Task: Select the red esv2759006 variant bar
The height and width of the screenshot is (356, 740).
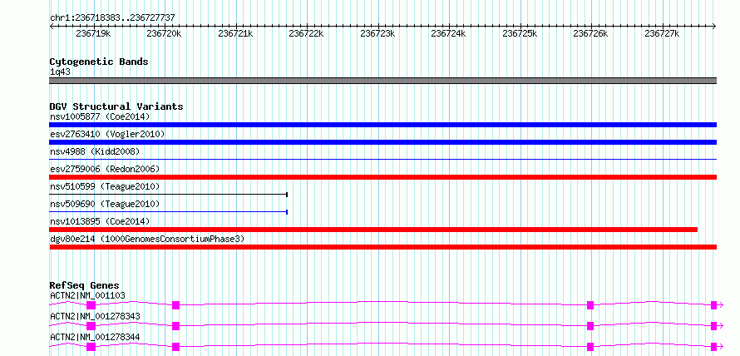Action: click(382, 177)
